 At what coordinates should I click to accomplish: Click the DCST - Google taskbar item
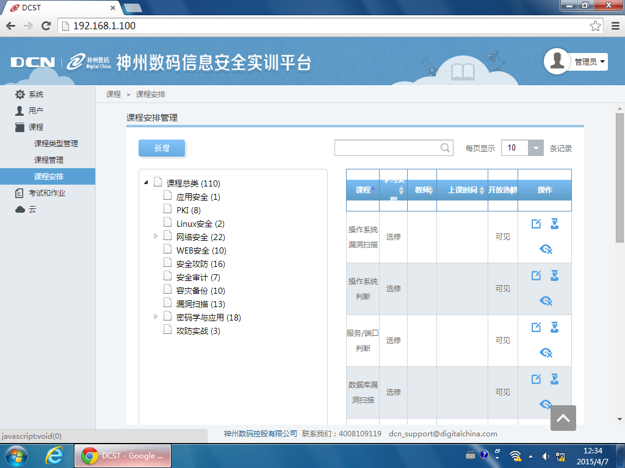122,456
